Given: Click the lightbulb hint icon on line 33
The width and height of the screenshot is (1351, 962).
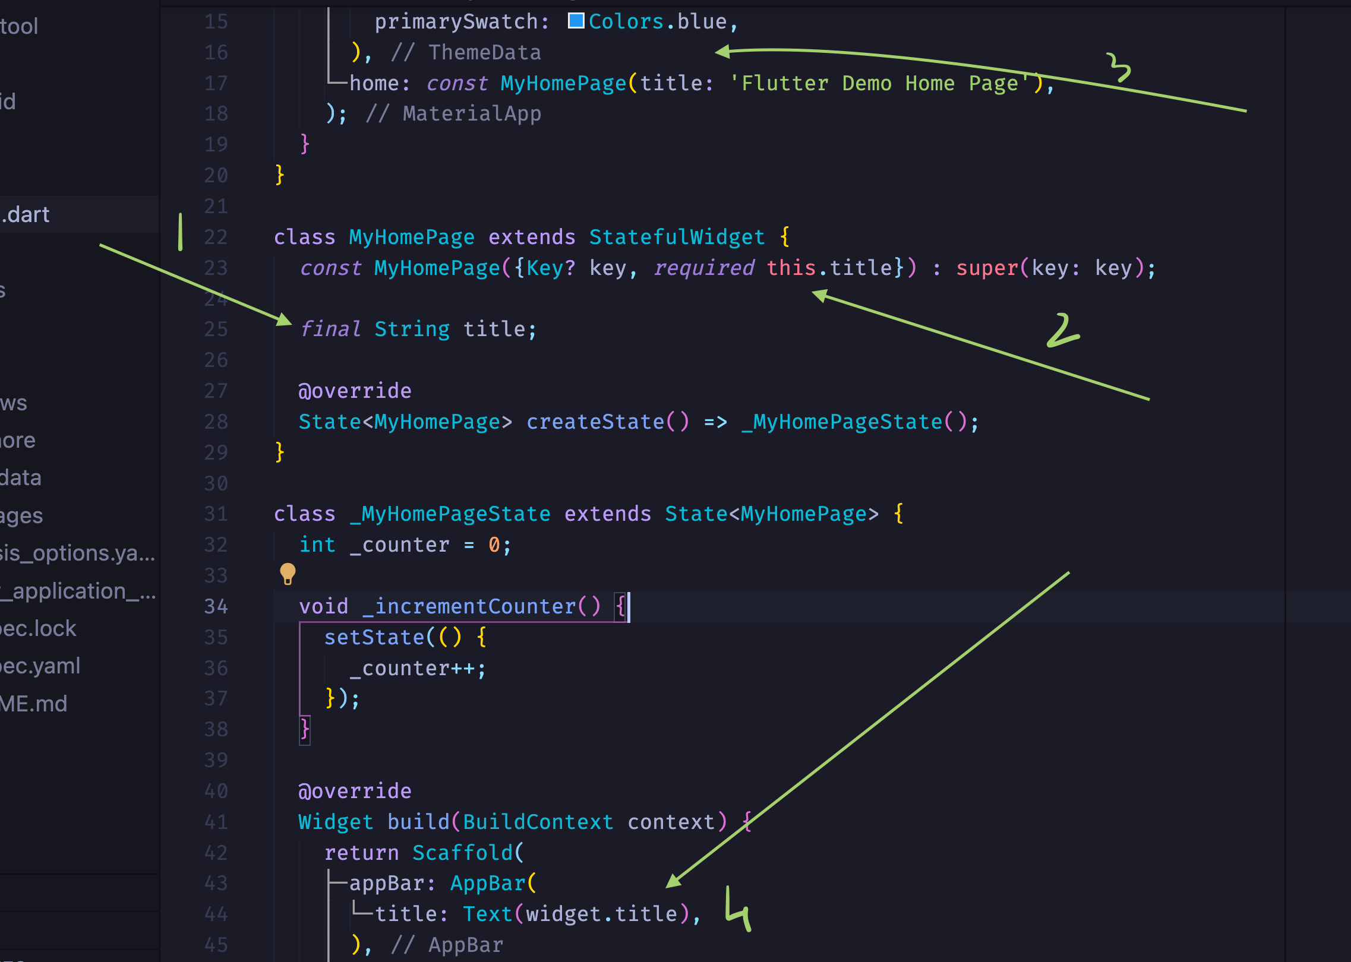Looking at the screenshot, I should pos(288,576).
